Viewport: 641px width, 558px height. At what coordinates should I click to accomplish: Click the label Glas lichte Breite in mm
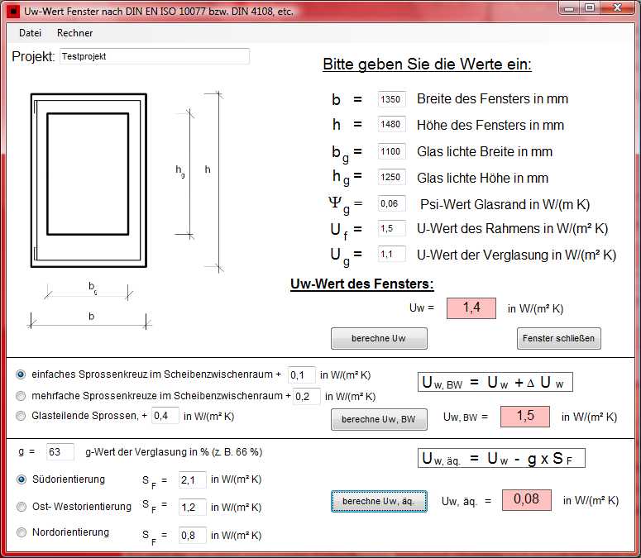(x=485, y=151)
